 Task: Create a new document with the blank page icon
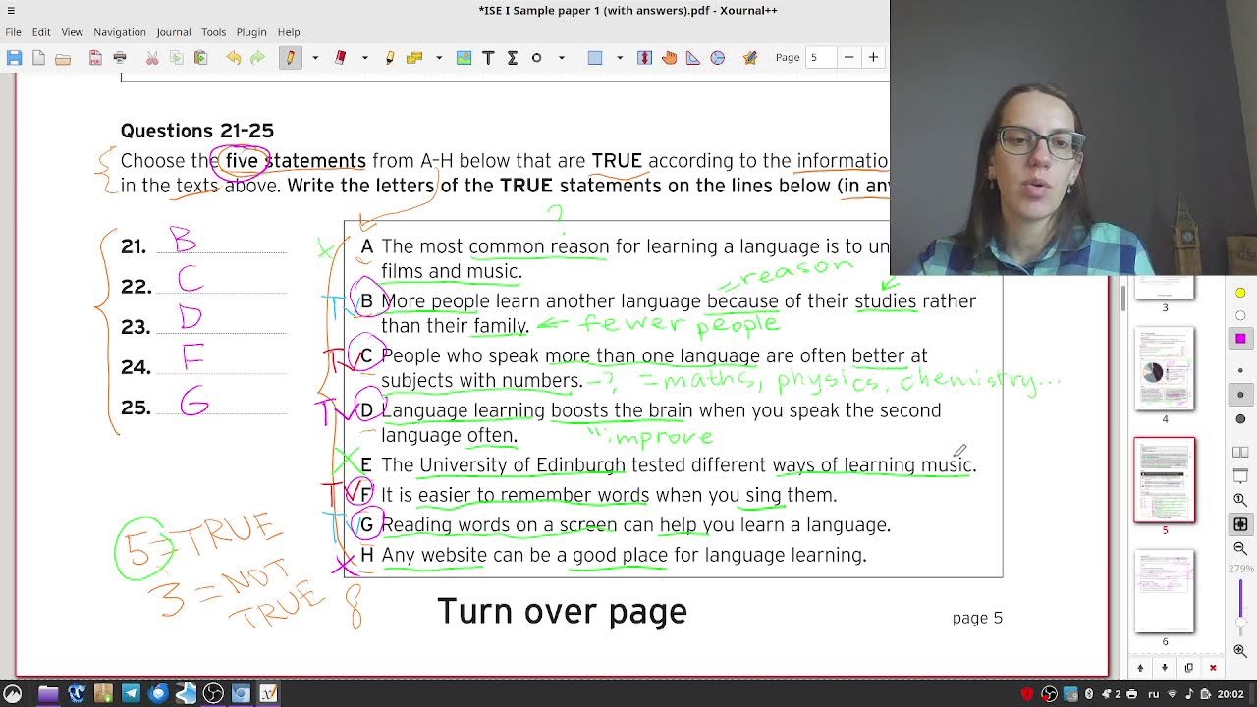point(38,58)
